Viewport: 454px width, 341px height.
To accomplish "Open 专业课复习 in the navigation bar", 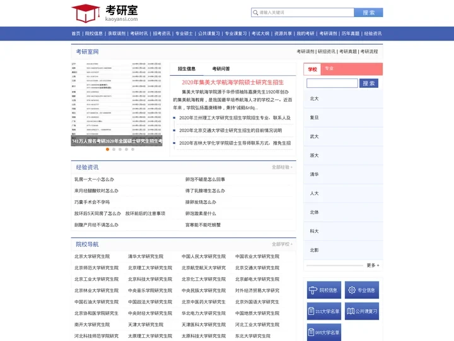I will pyautogui.click(x=236, y=33).
